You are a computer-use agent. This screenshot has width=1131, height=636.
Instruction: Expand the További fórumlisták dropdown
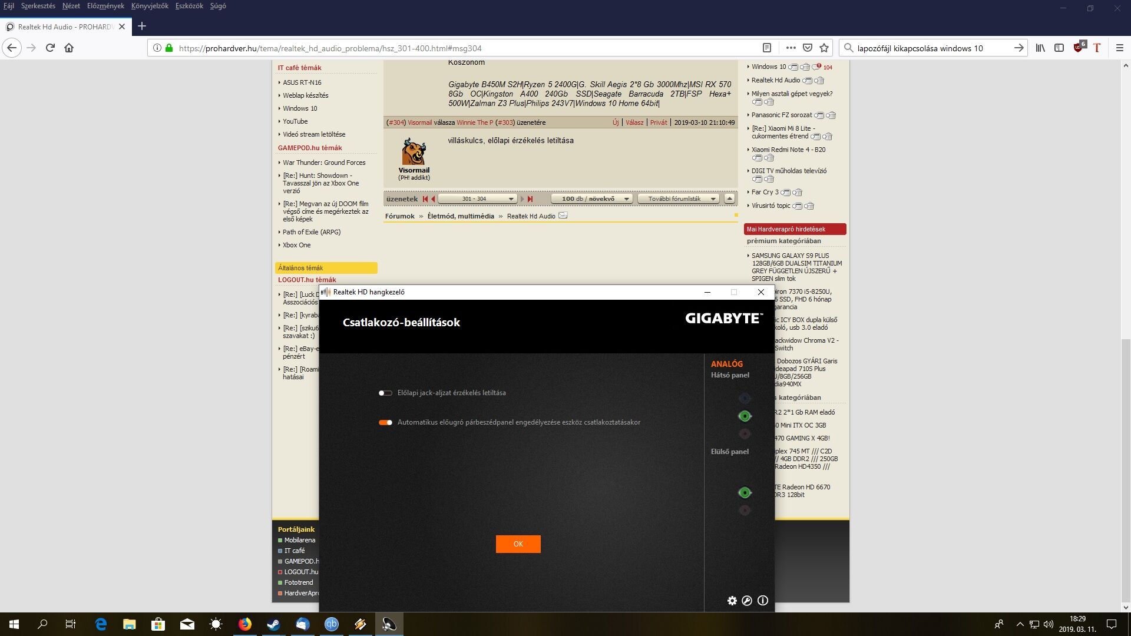pos(679,199)
